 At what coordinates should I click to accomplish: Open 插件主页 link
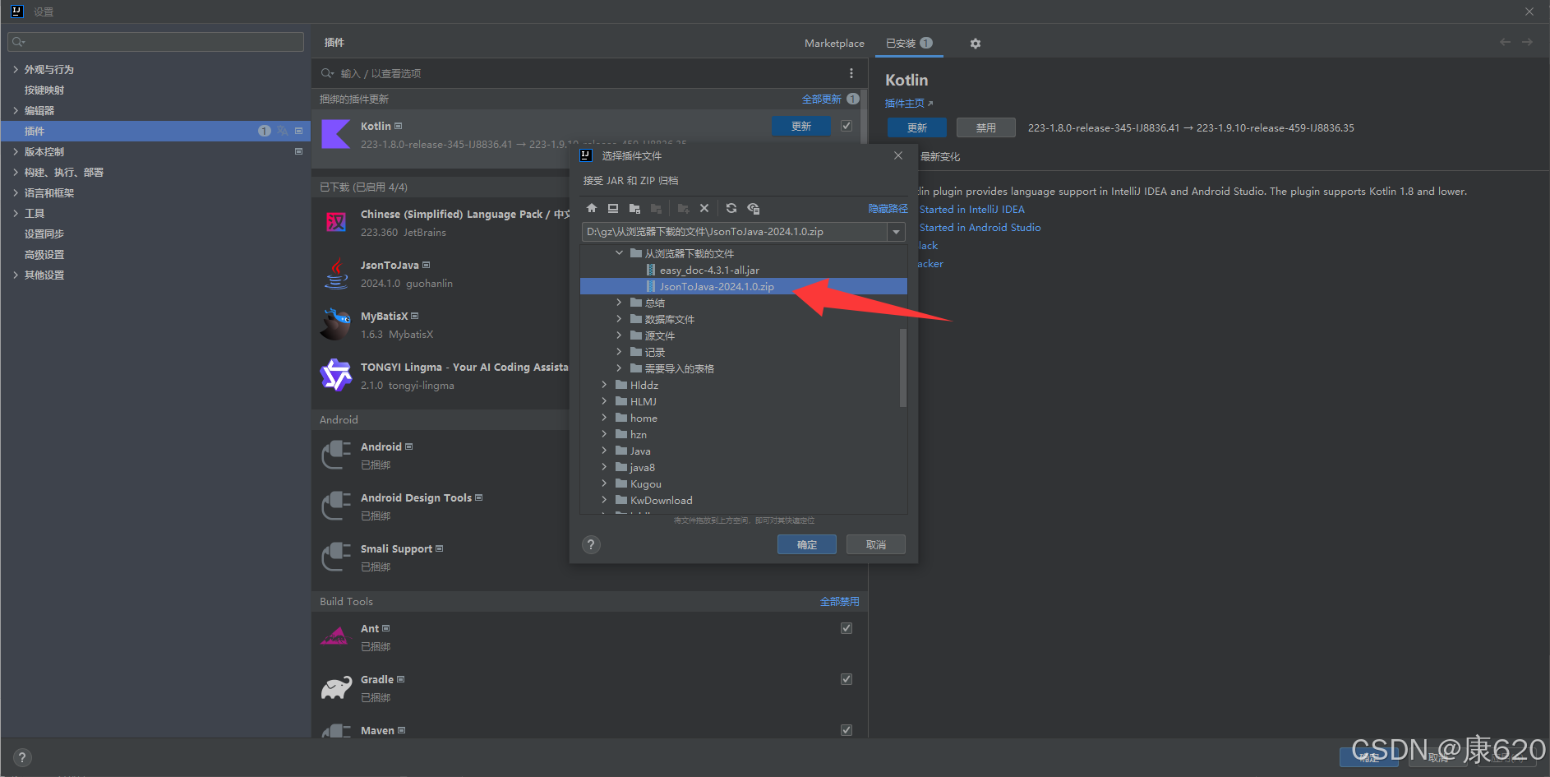tap(909, 104)
